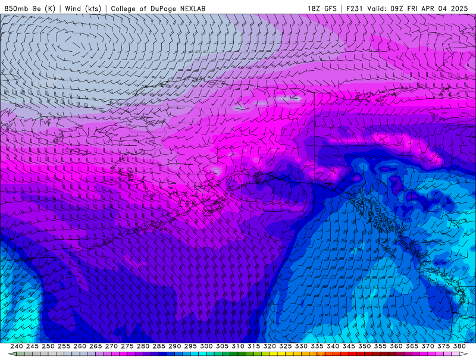Click the "College of DuPage NEXLAB" label
This screenshot has height=357, width=476.
[x=158, y=8]
